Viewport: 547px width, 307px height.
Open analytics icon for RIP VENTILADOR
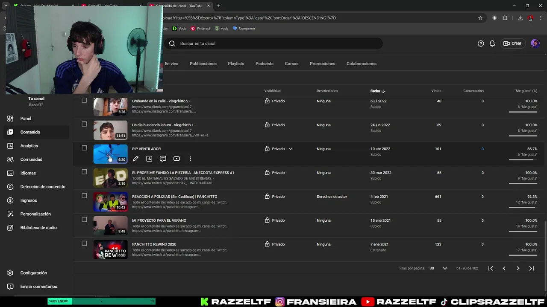pos(149,159)
